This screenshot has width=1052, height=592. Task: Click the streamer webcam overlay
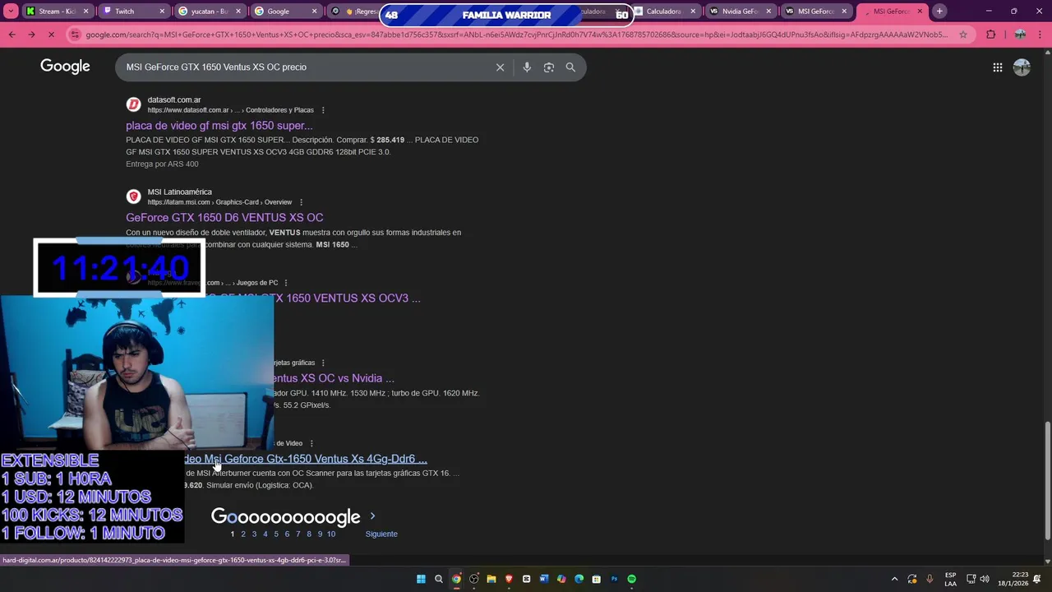(x=136, y=372)
